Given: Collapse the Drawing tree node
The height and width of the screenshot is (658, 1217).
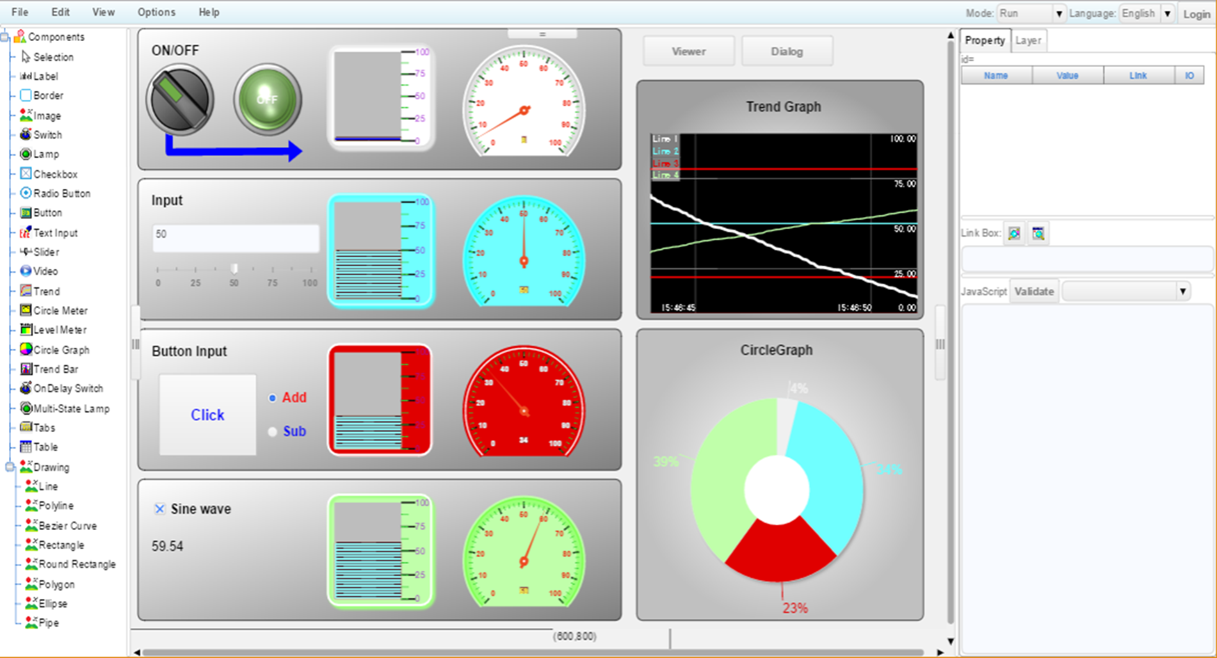Looking at the screenshot, I should pos(10,467).
